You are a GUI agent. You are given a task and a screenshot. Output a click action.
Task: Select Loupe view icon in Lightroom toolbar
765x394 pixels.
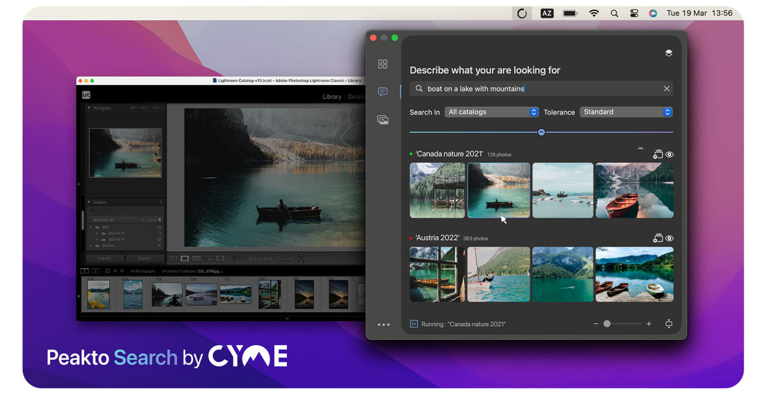tap(185, 259)
